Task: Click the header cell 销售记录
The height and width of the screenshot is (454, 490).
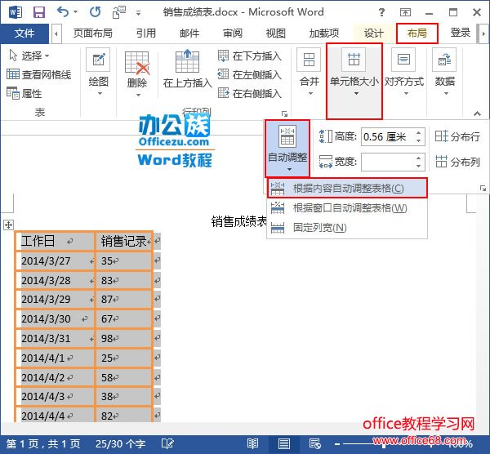Action: 124,241
